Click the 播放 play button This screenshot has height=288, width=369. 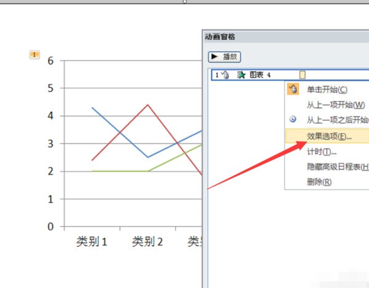point(224,56)
